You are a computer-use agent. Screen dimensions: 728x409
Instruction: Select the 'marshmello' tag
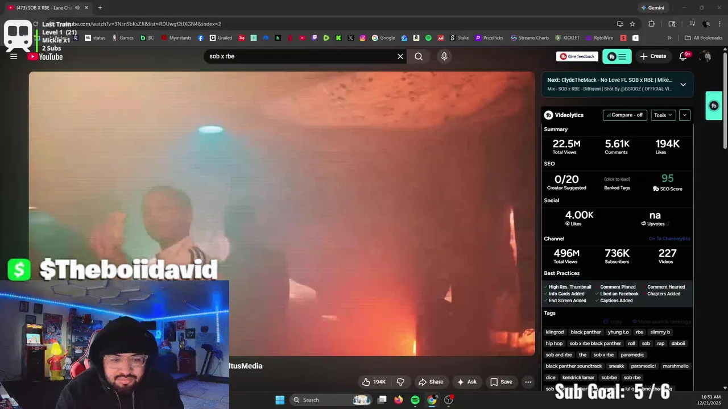point(676,366)
